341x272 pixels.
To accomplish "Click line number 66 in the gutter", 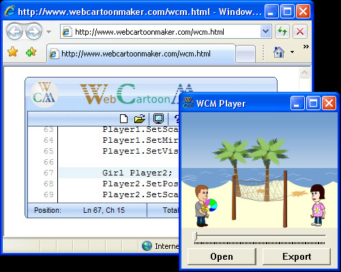I will point(48,162).
